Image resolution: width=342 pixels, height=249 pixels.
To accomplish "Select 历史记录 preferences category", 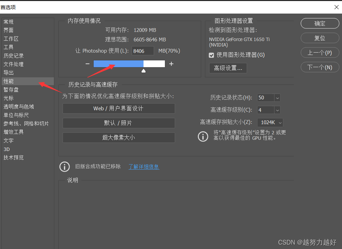I will [28, 56].
